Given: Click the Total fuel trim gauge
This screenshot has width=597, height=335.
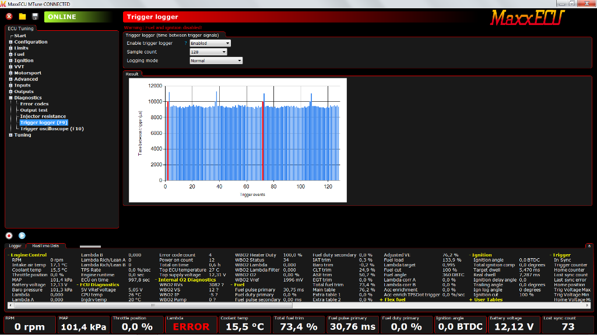Looking at the screenshot, I should point(299,325).
